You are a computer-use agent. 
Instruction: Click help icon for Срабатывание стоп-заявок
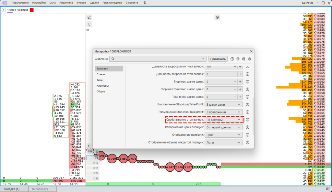click(247, 120)
